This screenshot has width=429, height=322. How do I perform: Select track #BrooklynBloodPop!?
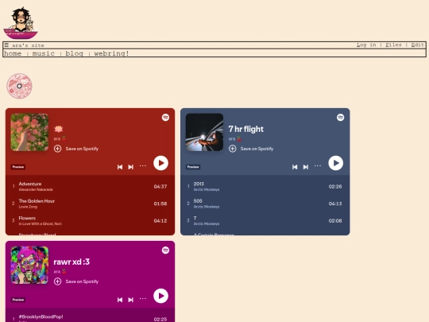click(90, 319)
